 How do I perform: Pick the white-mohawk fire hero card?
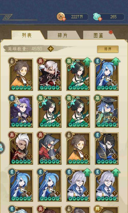click(x=21, y=148)
